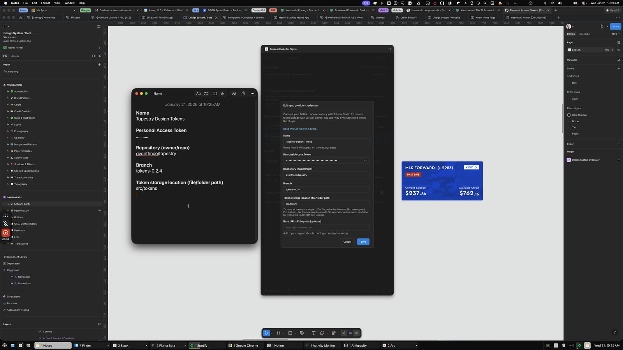Toggle page background visibility eye icon
Image resolution: width=623 pixels, height=350 pixels.
(619, 50)
